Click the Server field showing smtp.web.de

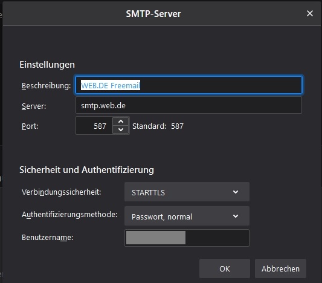[188, 105]
